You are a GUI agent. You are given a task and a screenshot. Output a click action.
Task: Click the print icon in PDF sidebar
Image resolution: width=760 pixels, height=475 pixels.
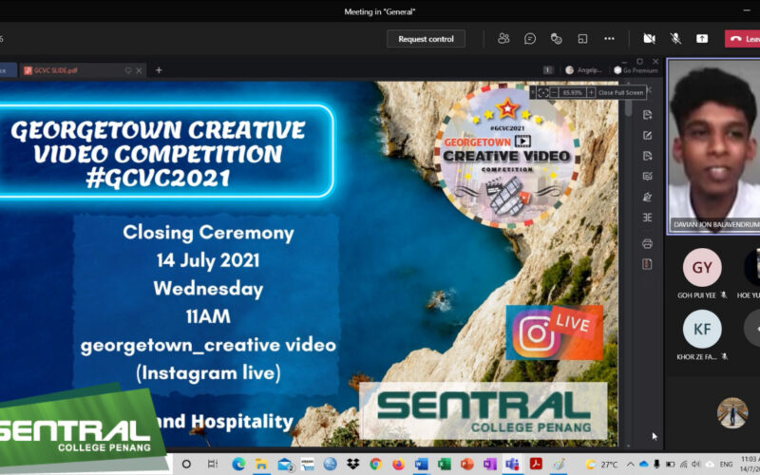(x=647, y=243)
